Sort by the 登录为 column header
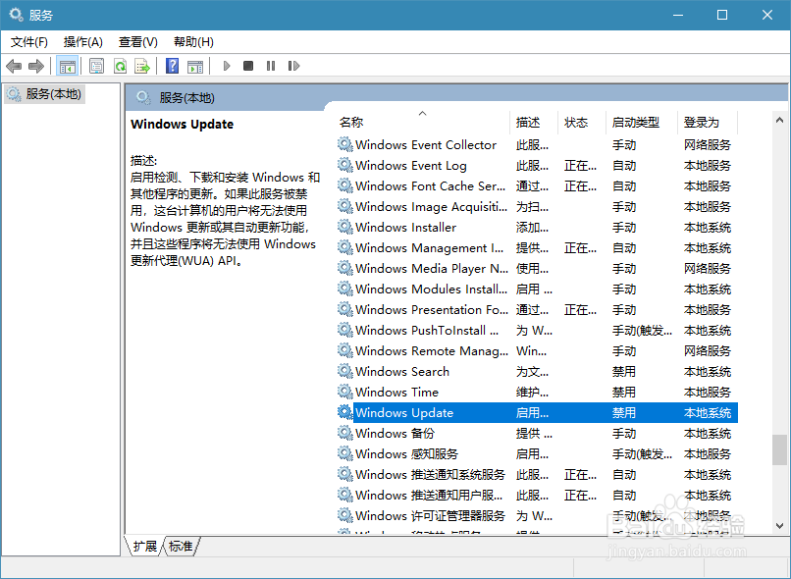The height and width of the screenshot is (579, 791). point(708,122)
